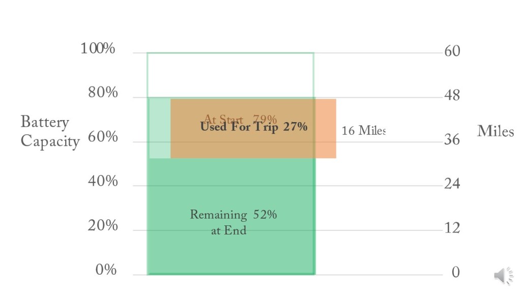The width and height of the screenshot is (521, 293).
Task: Click the Remaining 52% at End label
Action: click(233, 222)
